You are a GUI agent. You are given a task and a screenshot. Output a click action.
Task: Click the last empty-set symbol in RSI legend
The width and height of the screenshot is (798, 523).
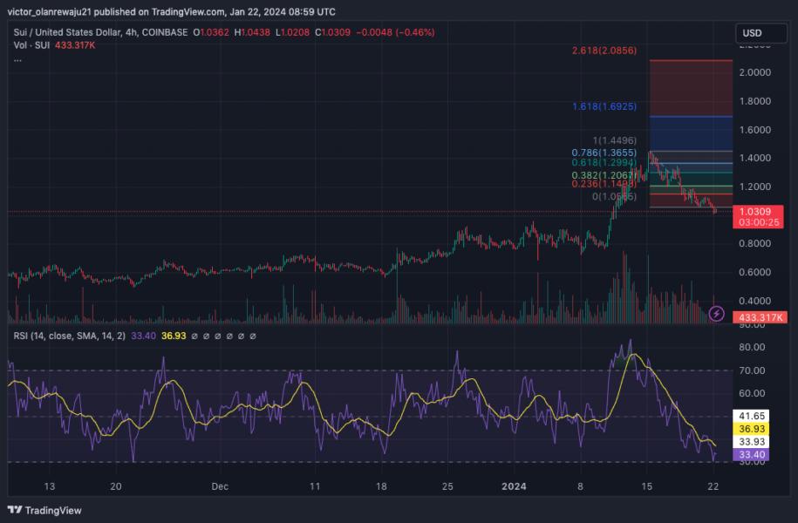[x=252, y=336]
